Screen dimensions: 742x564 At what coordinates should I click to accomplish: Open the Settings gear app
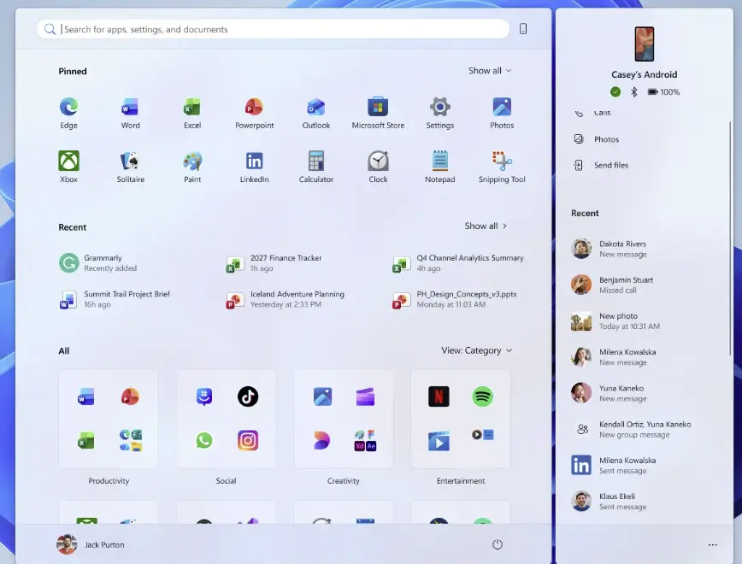coord(439,113)
